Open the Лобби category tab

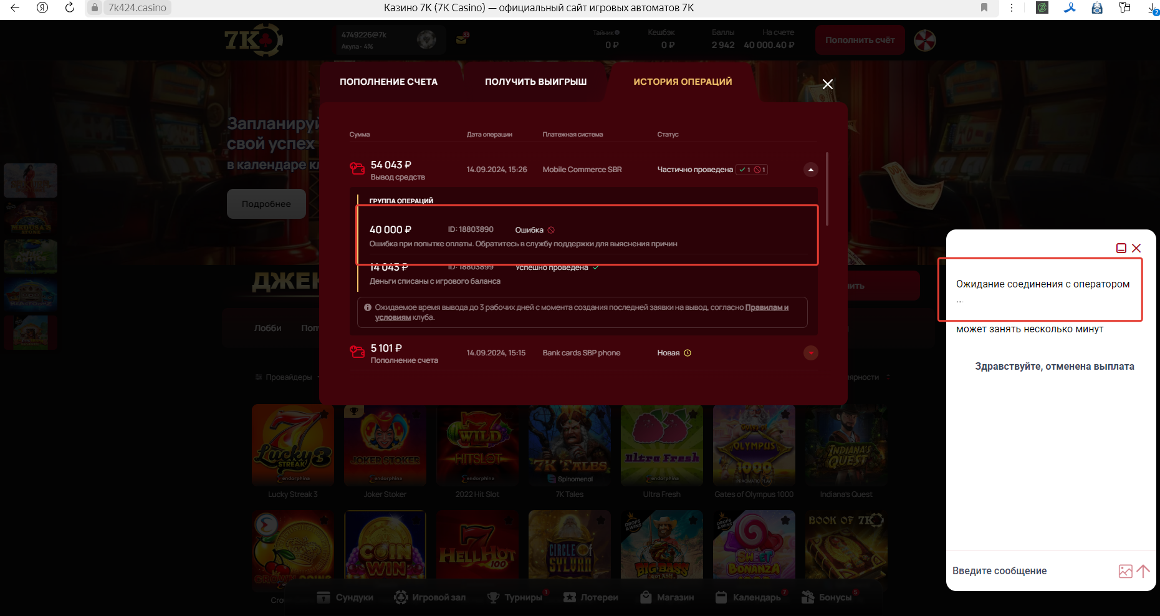click(267, 328)
